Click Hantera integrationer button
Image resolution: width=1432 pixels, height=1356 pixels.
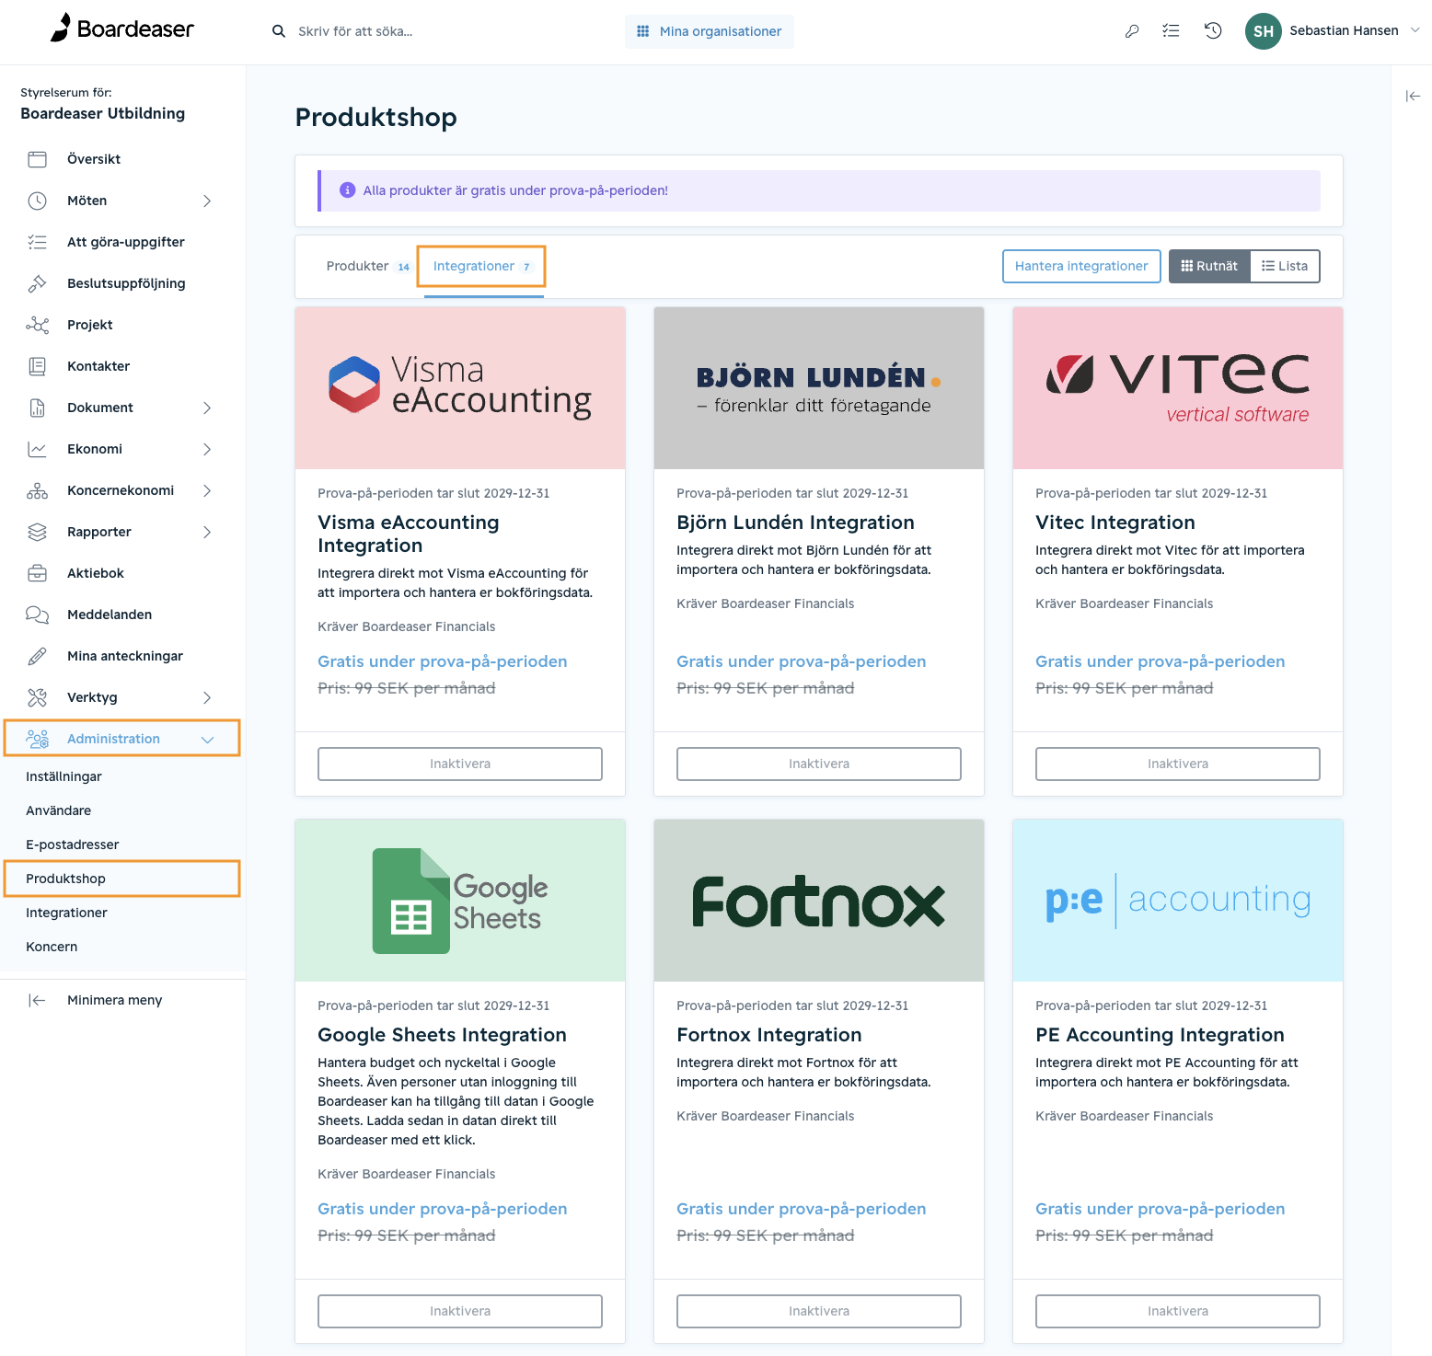(1081, 266)
